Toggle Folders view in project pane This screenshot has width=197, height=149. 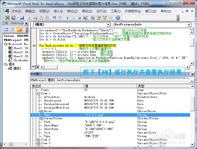coord(19,29)
